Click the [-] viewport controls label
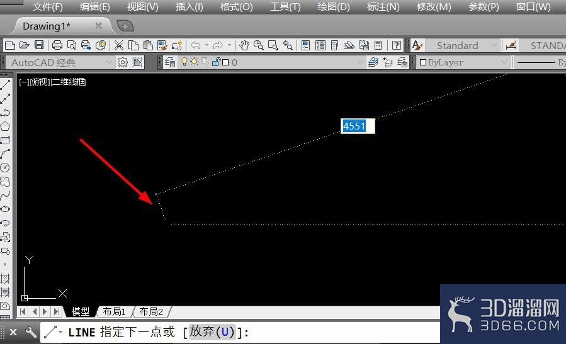566x344 pixels. [24, 82]
